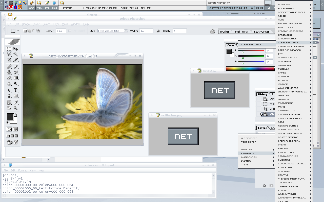Expand the LiteStep submenu in popup menu
This screenshot has width=324, height=202.
click(x=256, y=149)
